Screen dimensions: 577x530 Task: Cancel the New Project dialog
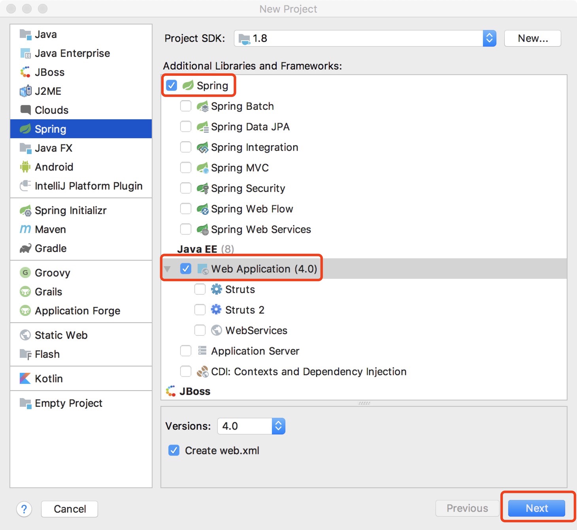pos(70,509)
